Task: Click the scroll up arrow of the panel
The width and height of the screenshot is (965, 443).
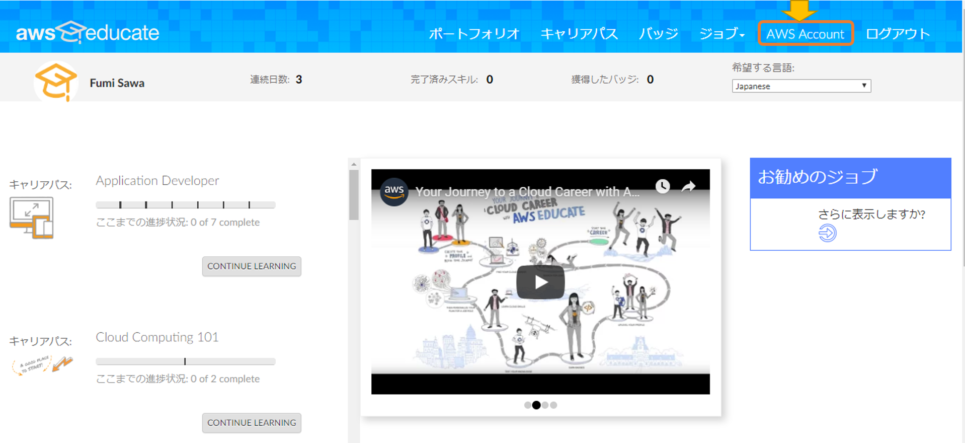Action: [354, 164]
